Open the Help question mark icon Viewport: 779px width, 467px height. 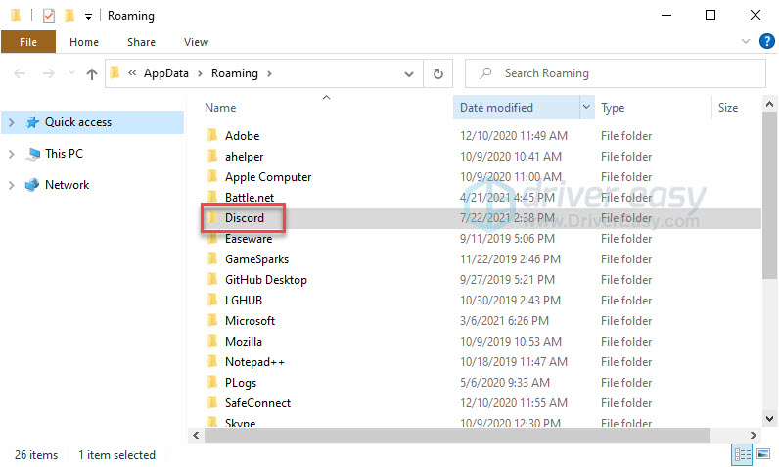(x=767, y=41)
